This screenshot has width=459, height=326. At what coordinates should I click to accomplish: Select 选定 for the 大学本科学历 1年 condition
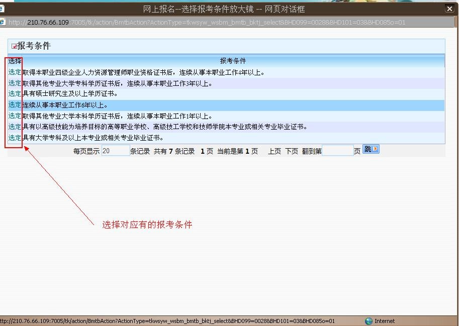(15, 116)
